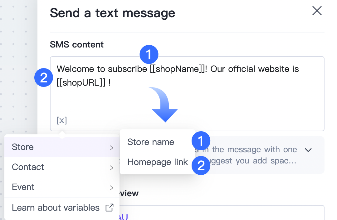The height and width of the screenshot is (220, 337).
Task: Open the Learn about variables link
Action: tap(56, 207)
